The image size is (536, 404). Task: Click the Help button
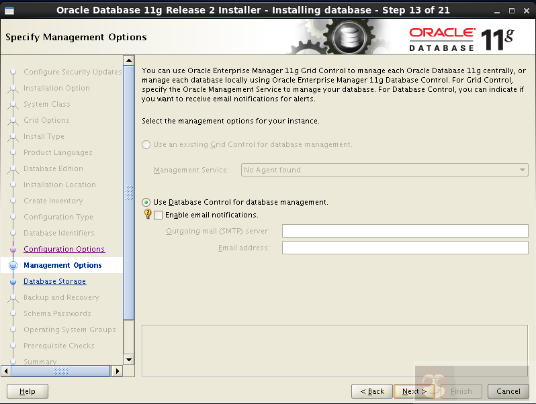(28, 391)
